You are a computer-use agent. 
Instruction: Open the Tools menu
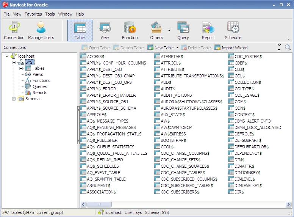(x=50, y=14)
